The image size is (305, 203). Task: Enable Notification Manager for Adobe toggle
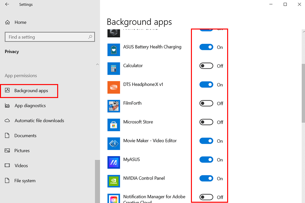click(x=206, y=197)
